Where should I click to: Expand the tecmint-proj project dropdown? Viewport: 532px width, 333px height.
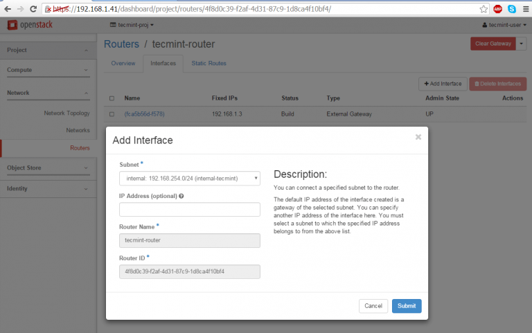tap(132, 25)
